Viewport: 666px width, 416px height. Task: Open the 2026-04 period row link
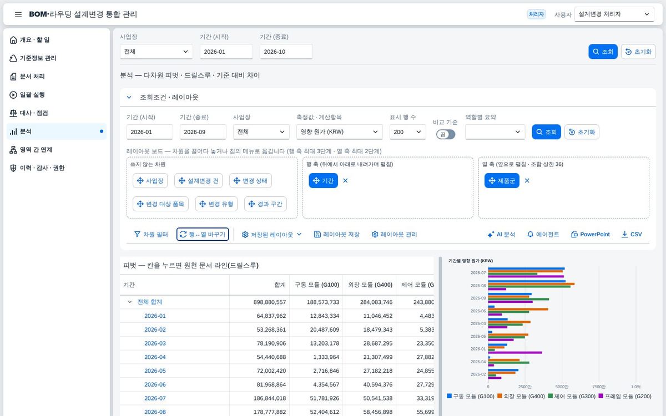pyautogui.click(x=155, y=357)
